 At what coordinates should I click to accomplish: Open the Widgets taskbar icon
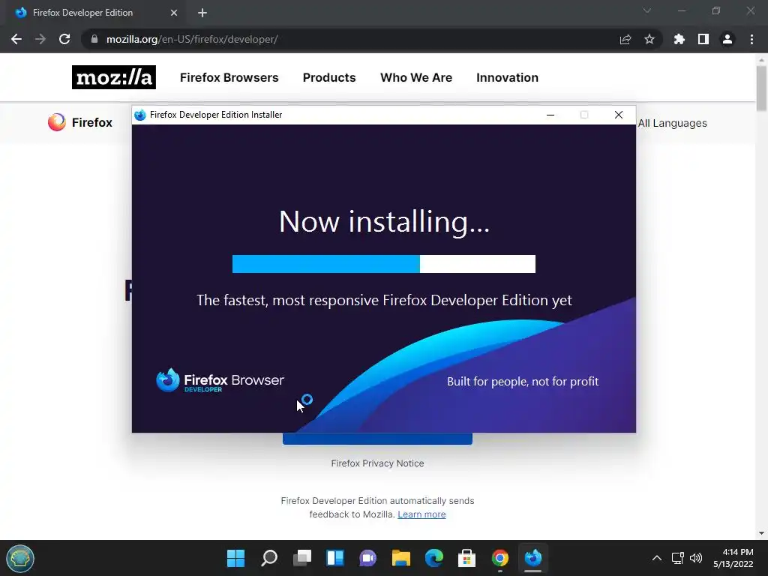pyautogui.click(x=335, y=558)
